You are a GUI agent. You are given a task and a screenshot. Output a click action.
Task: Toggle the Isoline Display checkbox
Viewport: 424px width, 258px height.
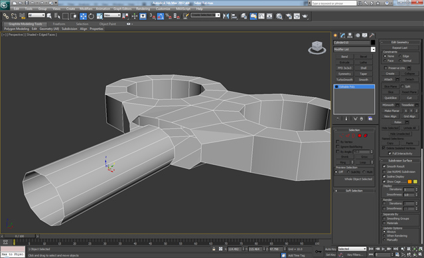[x=384, y=176]
